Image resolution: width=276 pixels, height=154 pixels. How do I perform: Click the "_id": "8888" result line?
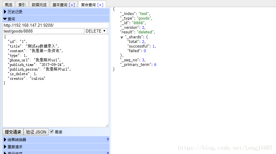[133, 23]
